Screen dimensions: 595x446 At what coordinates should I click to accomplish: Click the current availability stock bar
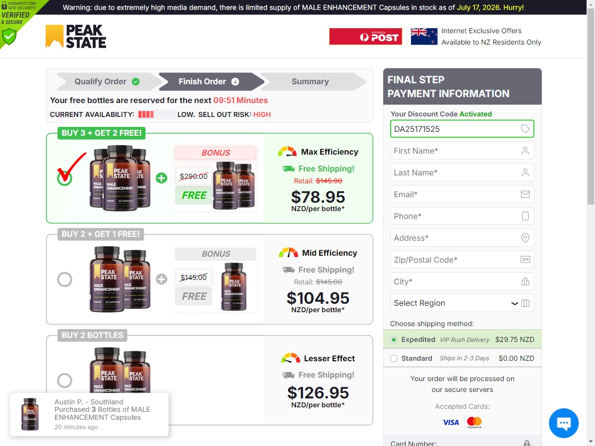click(x=156, y=114)
